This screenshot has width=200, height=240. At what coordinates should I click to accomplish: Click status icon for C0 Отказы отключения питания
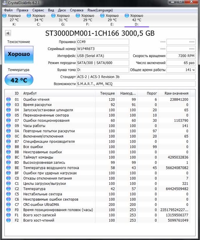point(9,178)
